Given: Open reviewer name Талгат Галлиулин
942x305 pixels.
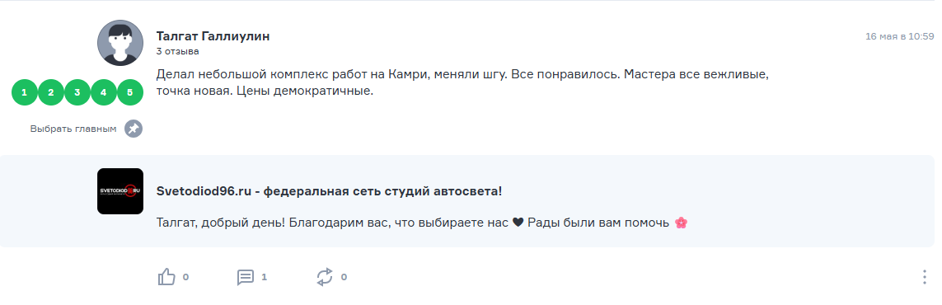Looking at the screenshot, I should pos(213,36).
